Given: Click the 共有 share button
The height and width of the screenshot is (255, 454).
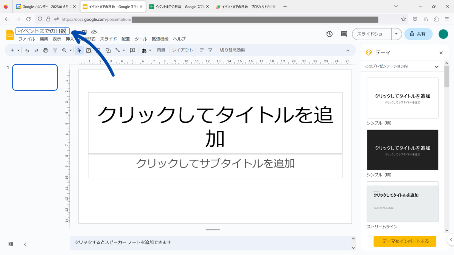Looking at the screenshot, I should pyautogui.click(x=418, y=34).
